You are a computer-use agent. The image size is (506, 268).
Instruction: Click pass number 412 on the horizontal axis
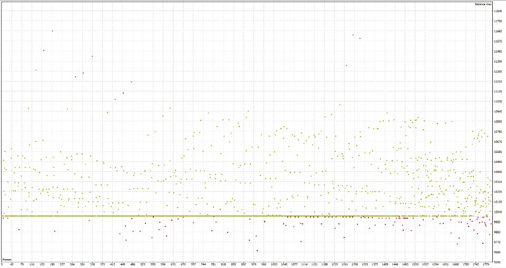tap(113, 264)
